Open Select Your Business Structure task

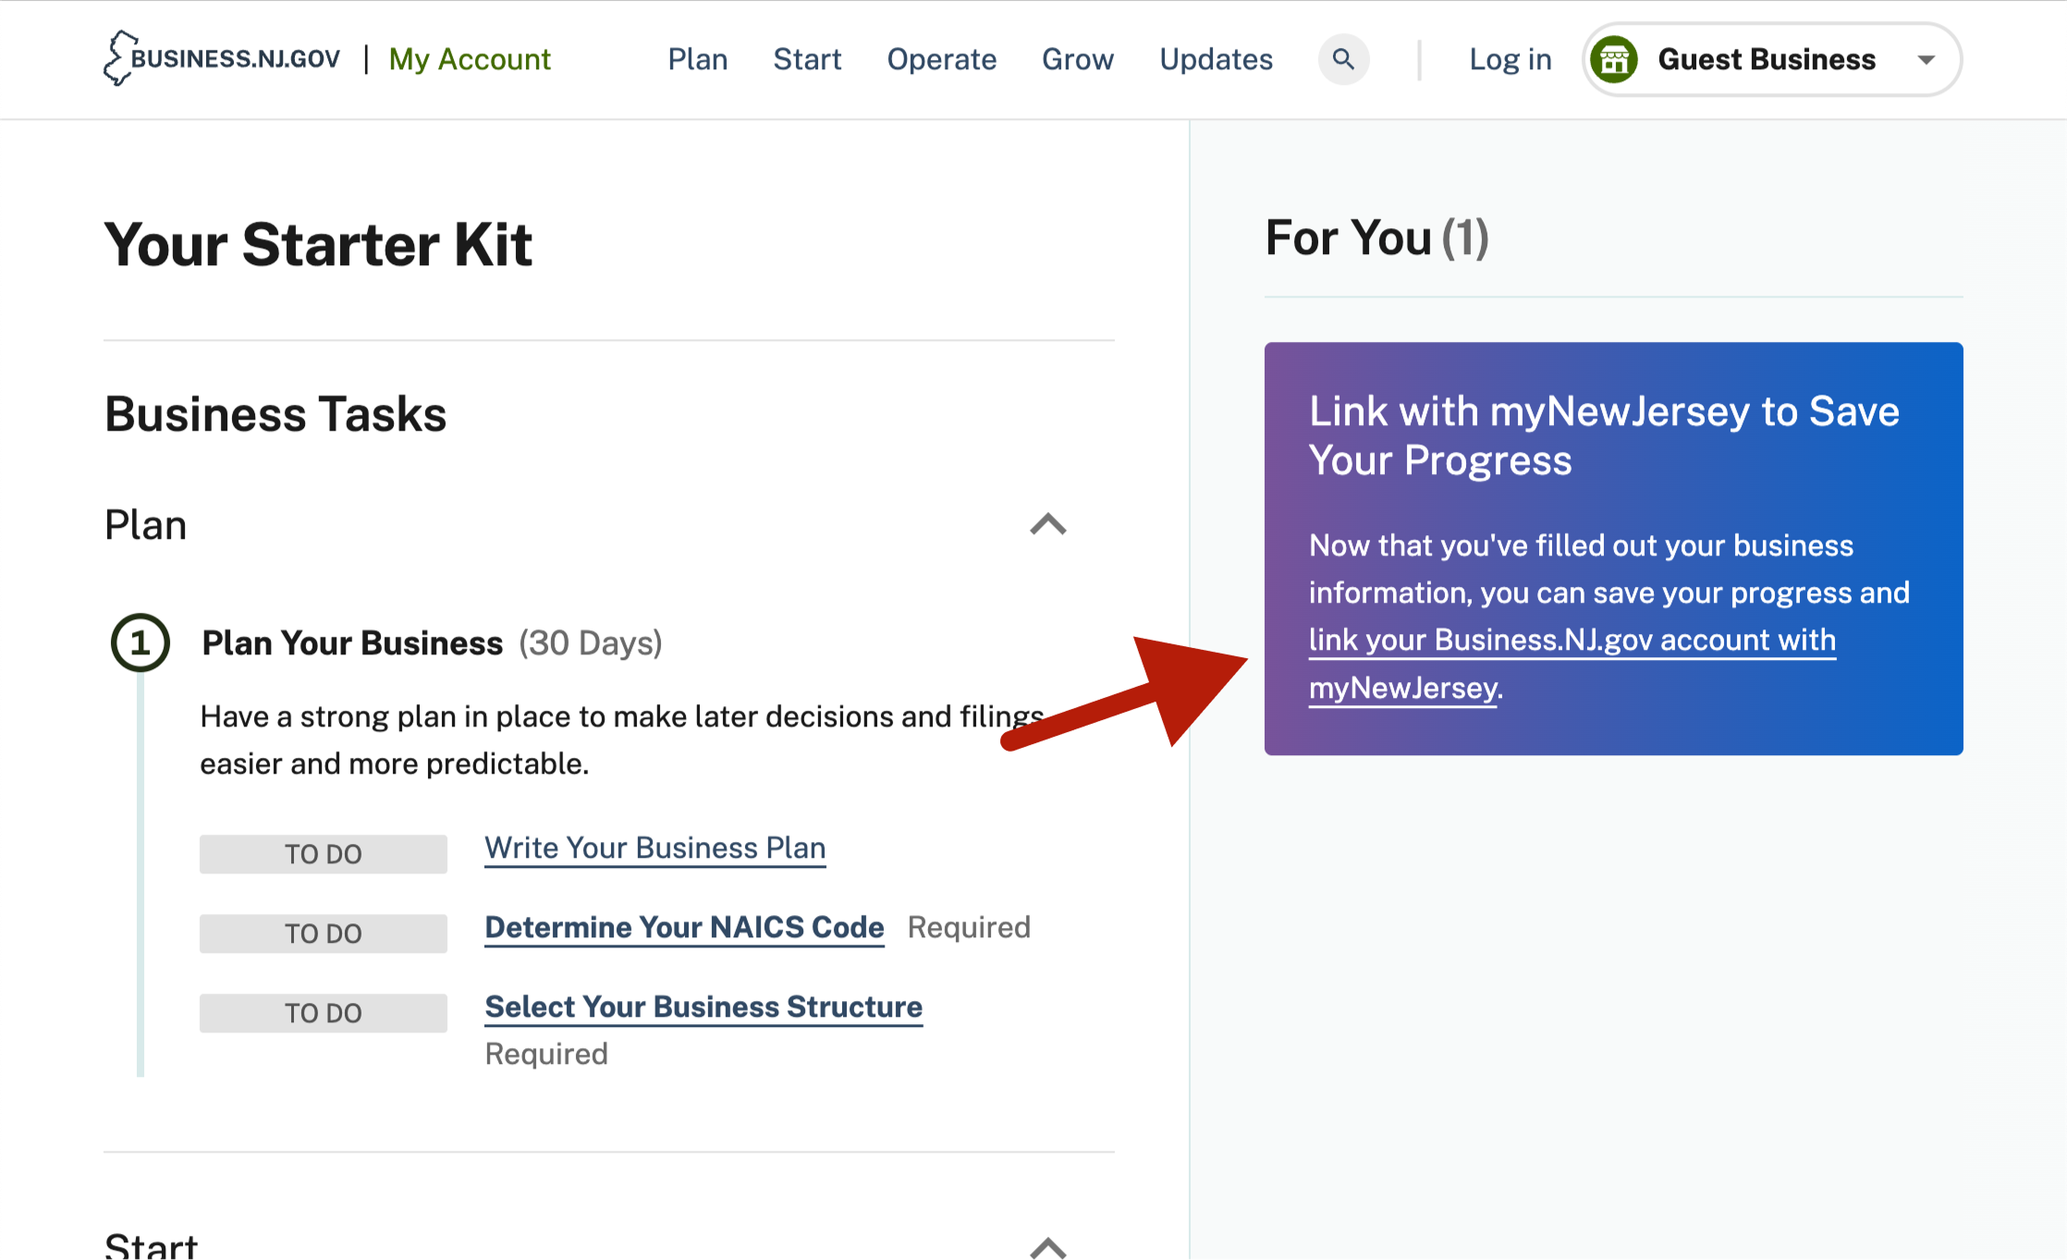[703, 1007]
